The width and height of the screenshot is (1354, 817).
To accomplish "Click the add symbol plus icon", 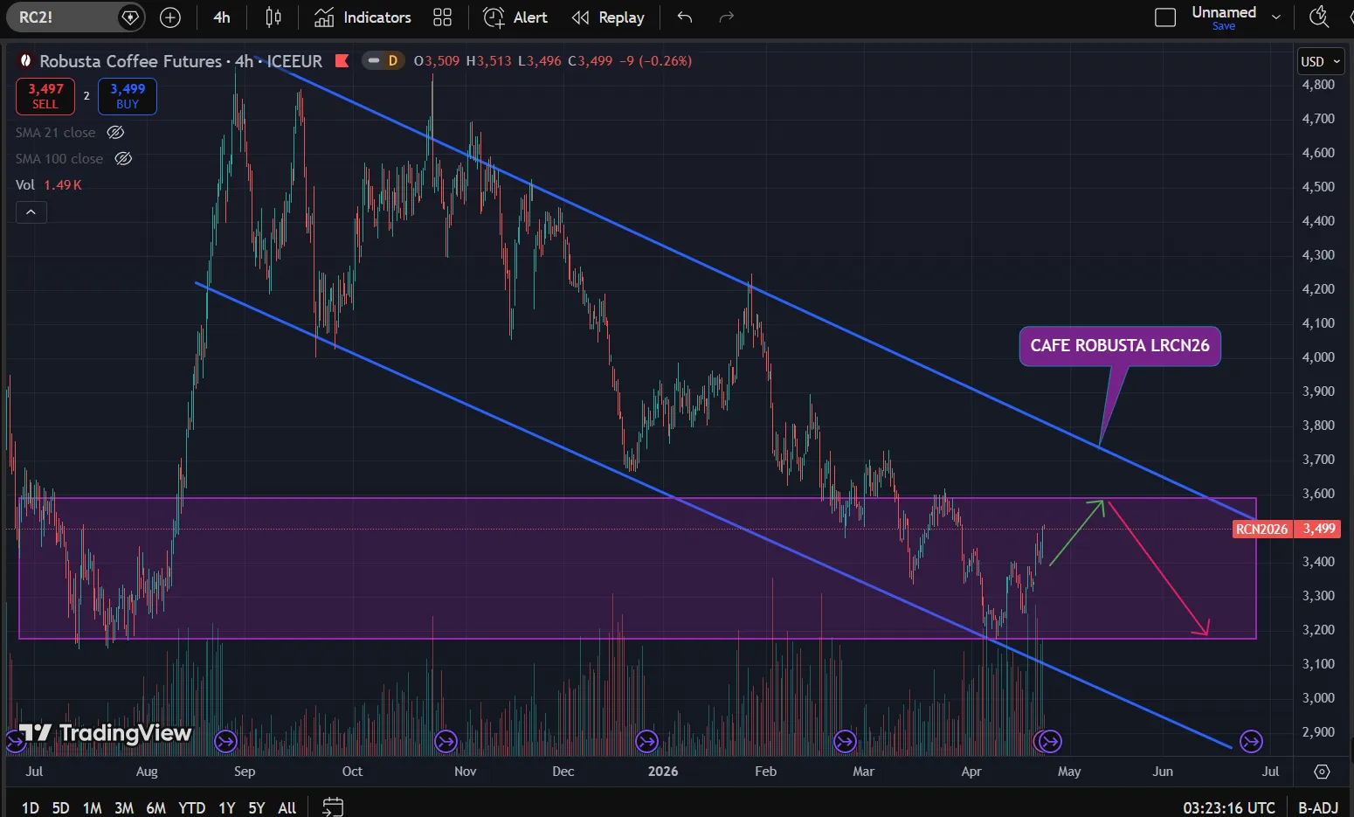I will 170,17.
